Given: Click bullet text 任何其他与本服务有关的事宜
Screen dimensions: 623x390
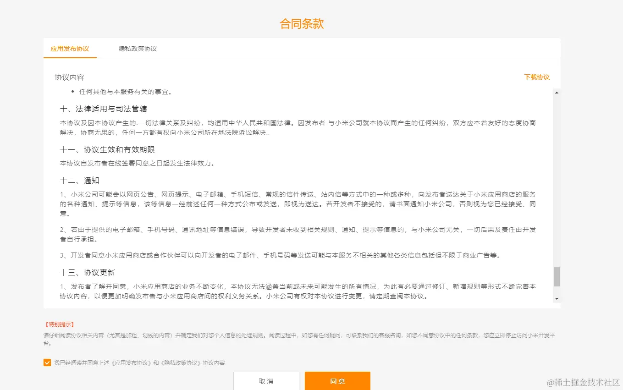Looking at the screenshot, I should click(x=126, y=92).
